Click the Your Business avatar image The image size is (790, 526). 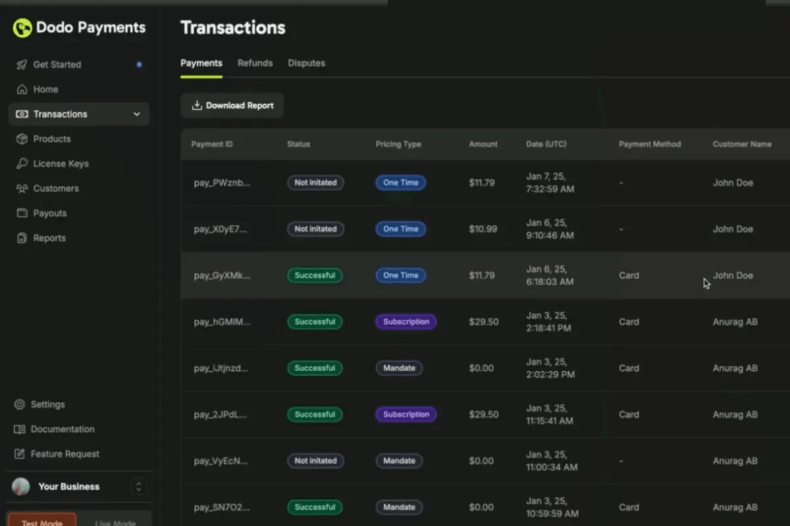(21, 487)
